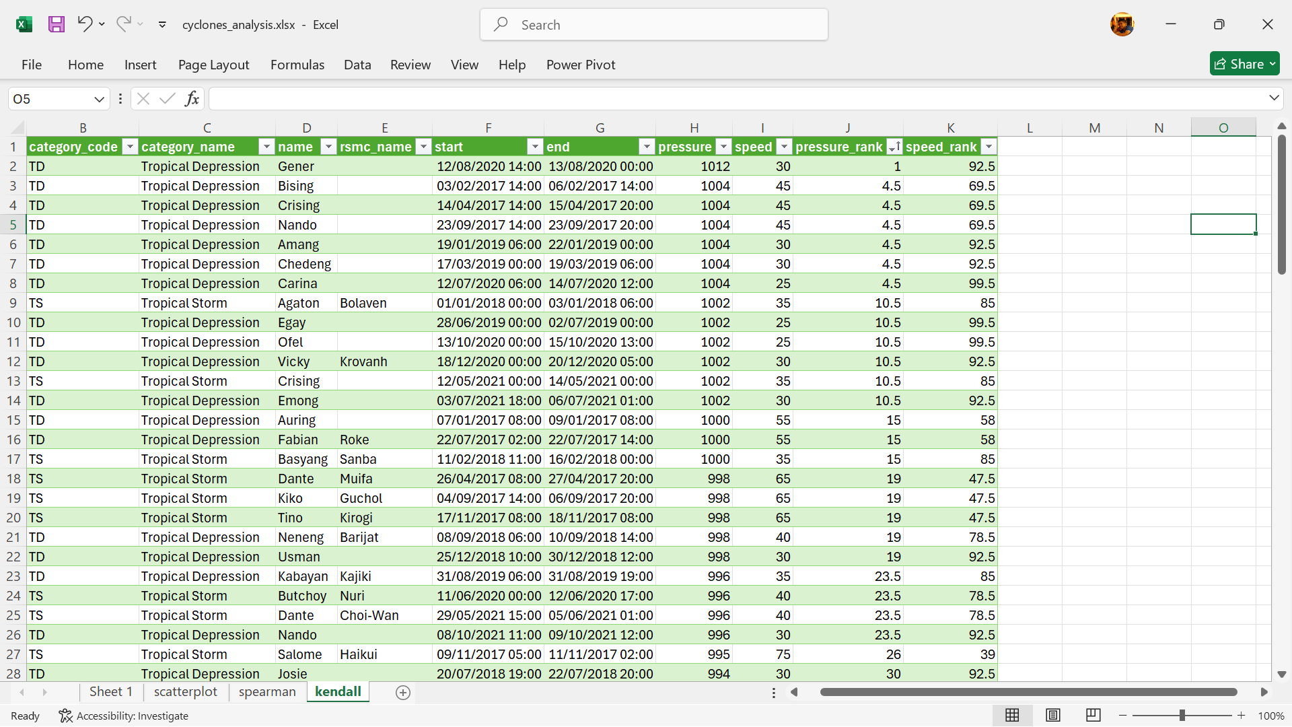Screen dimensions: 1292x727
Task: Click the horizontal scrollbar thumb
Action: pyautogui.click(x=1028, y=693)
